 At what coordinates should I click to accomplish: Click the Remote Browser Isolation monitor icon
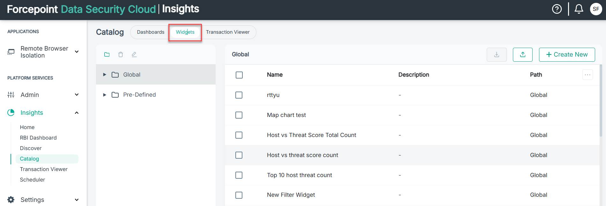click(x=11, y=52)
